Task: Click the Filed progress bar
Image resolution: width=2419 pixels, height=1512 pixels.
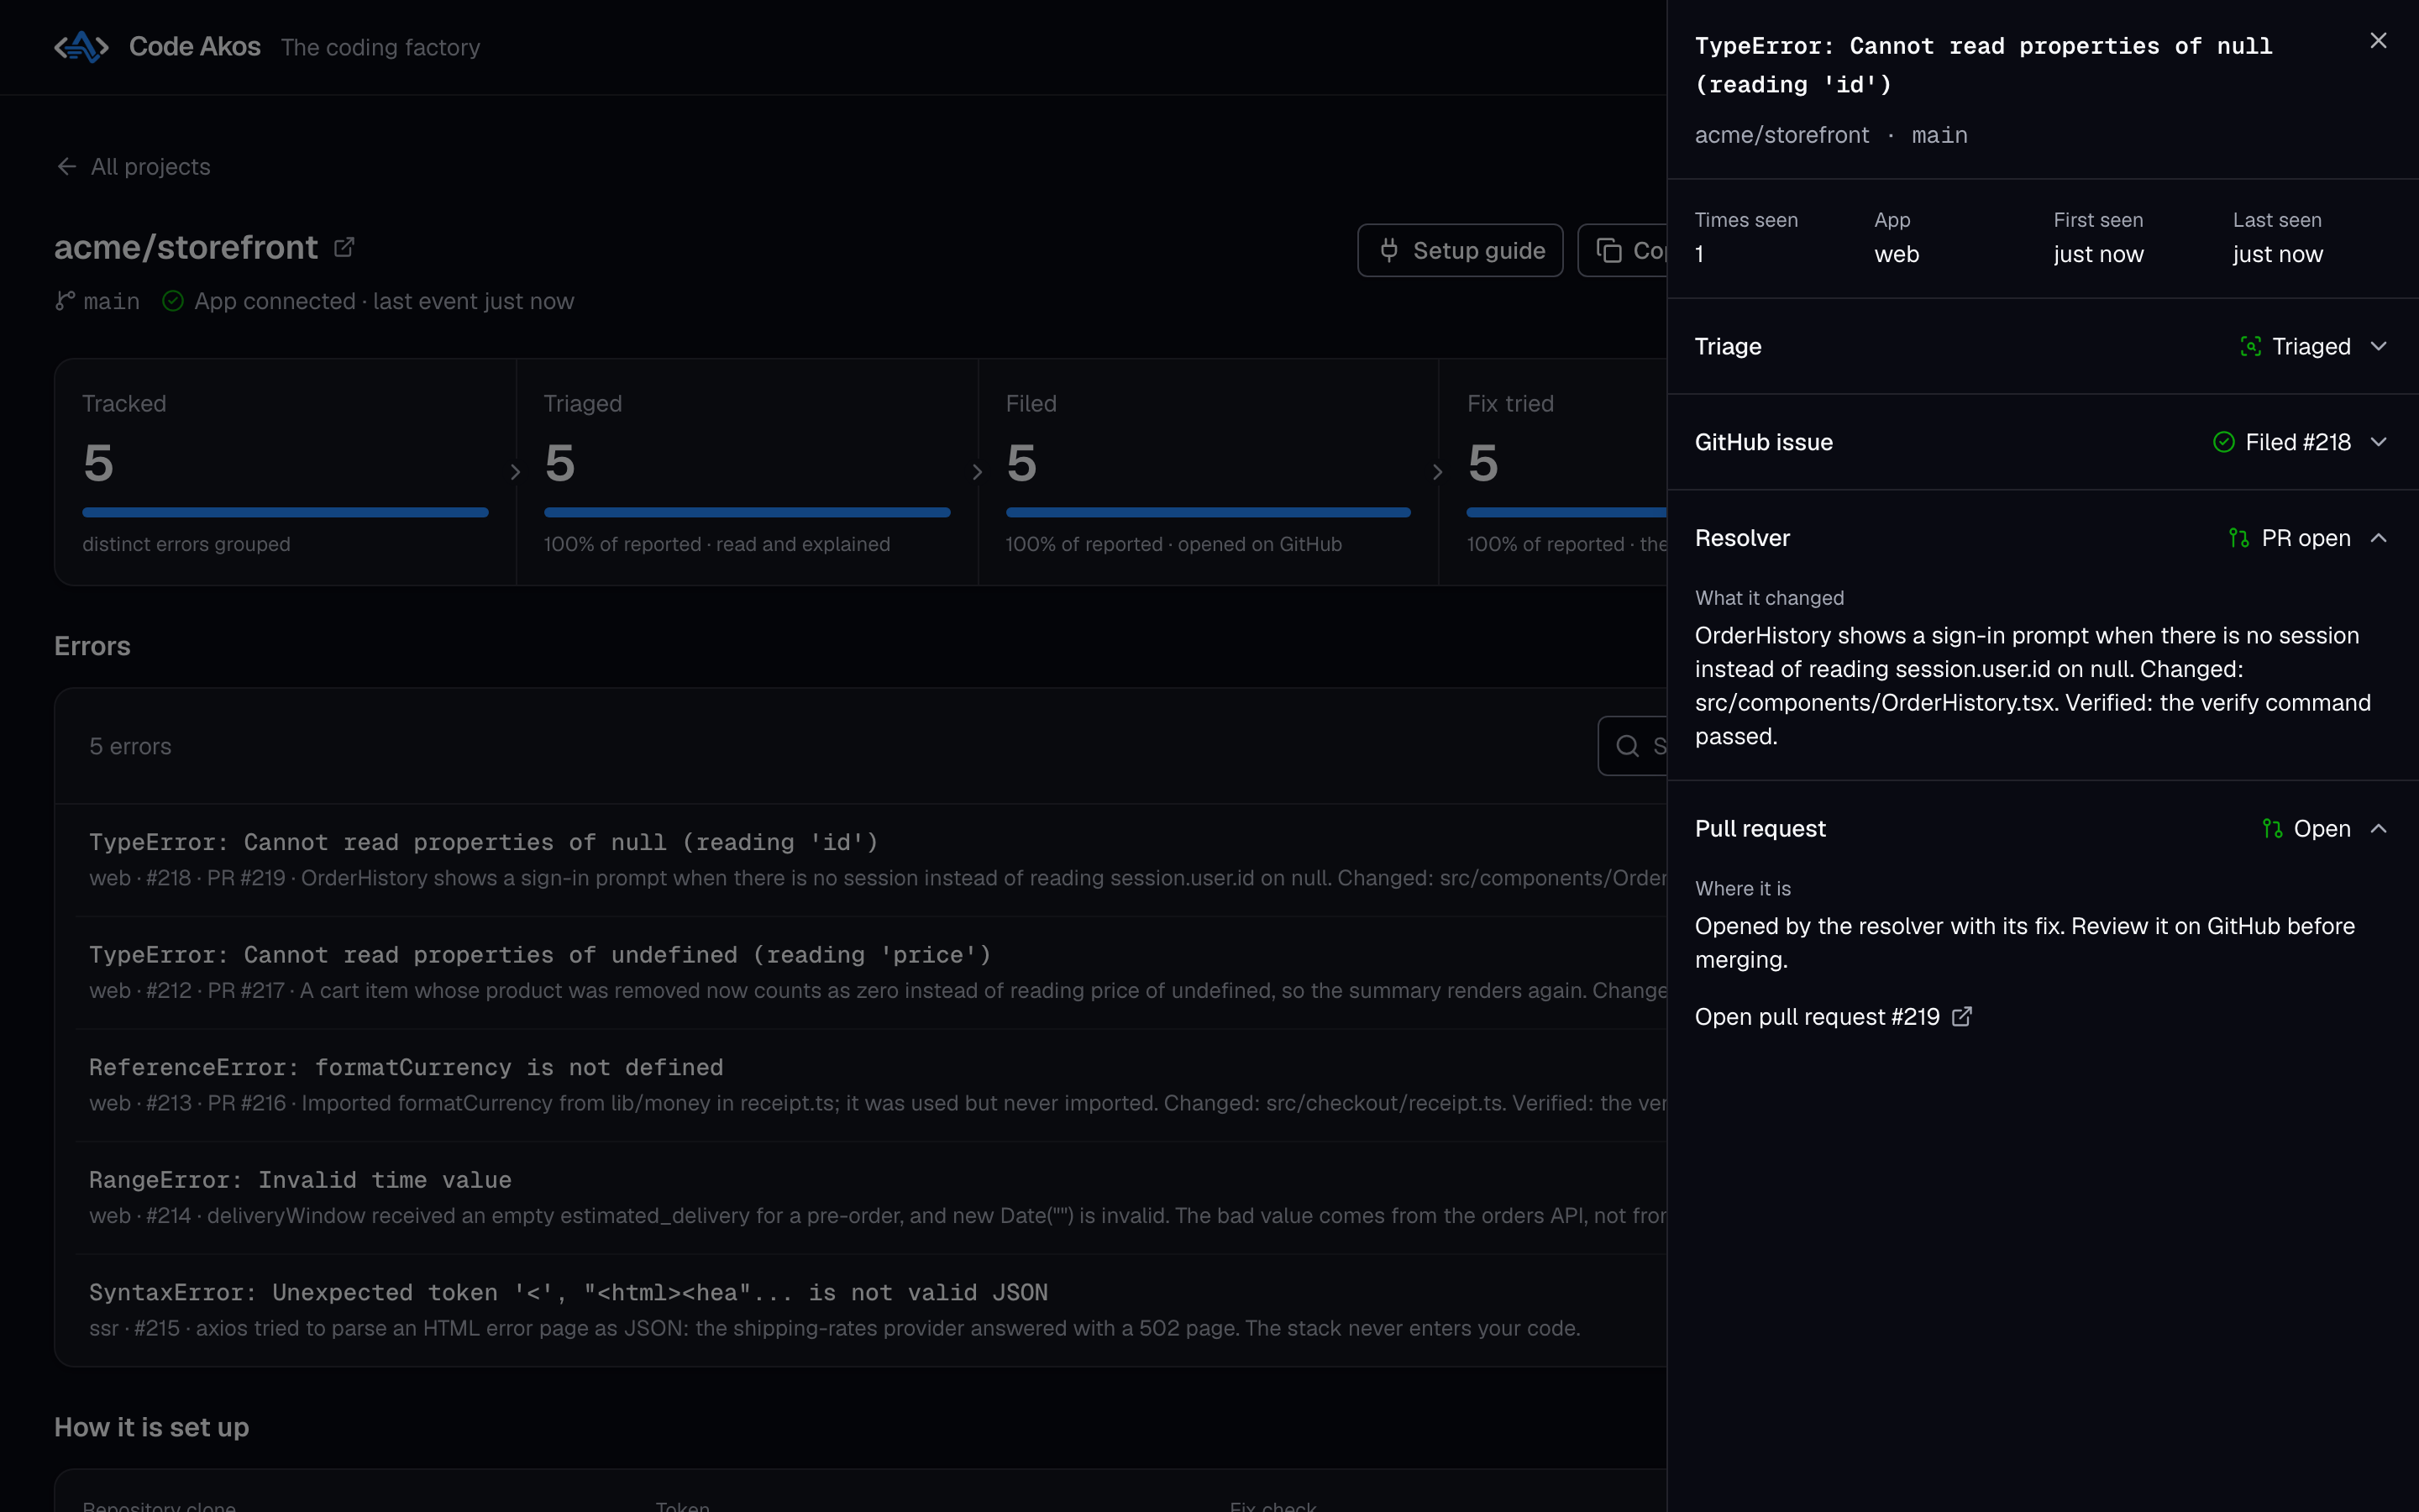Action: click(1209, 512)
